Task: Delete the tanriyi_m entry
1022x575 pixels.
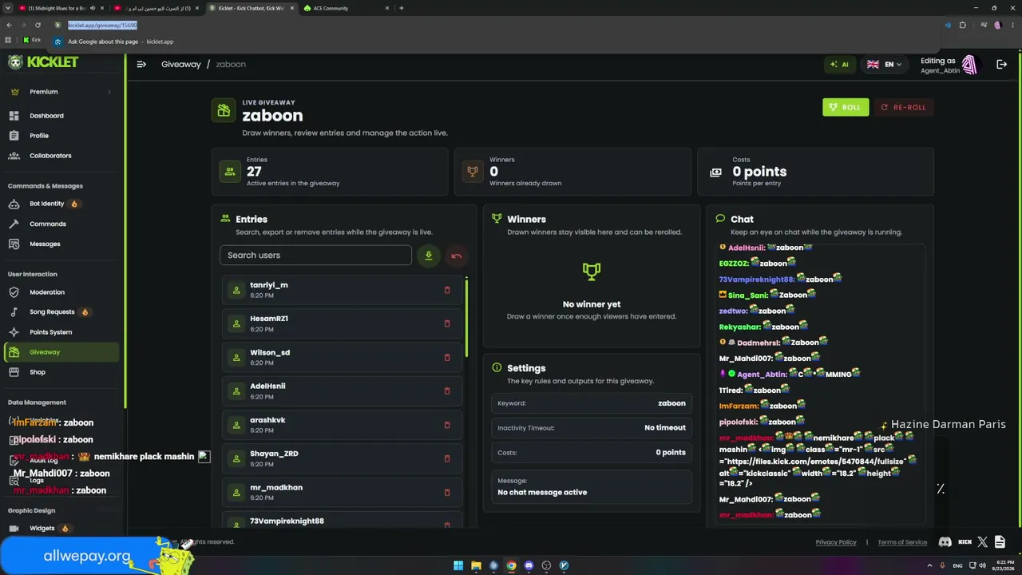Action: click(447, 290)
